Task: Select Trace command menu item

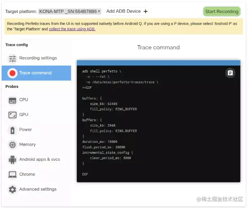Action: (x=36, y=73)
